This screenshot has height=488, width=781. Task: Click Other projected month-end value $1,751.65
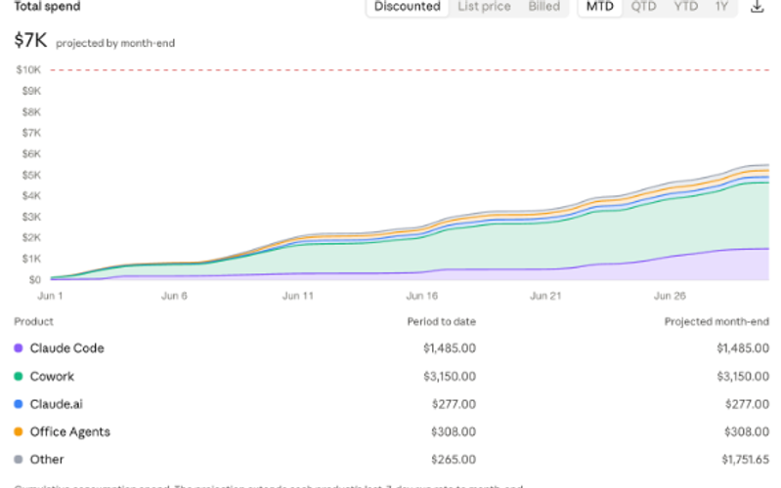coord(745,459)
